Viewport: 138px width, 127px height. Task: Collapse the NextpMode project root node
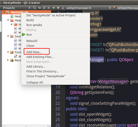4,12
